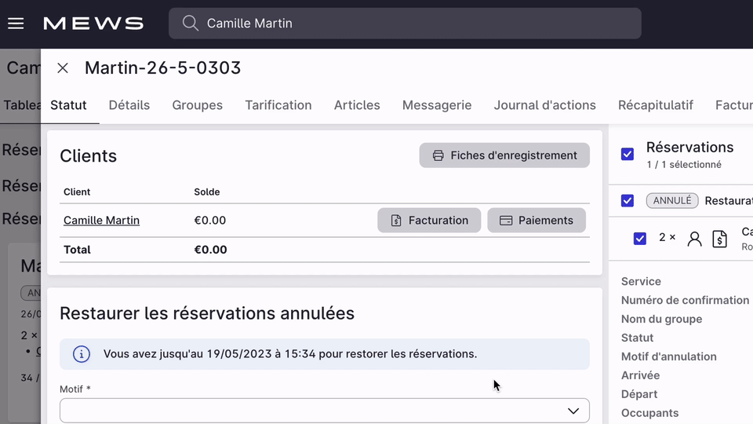Screen dimensions: 753x424
Task: Open Facturation for Camille Martin
Action: coord(428,221)
